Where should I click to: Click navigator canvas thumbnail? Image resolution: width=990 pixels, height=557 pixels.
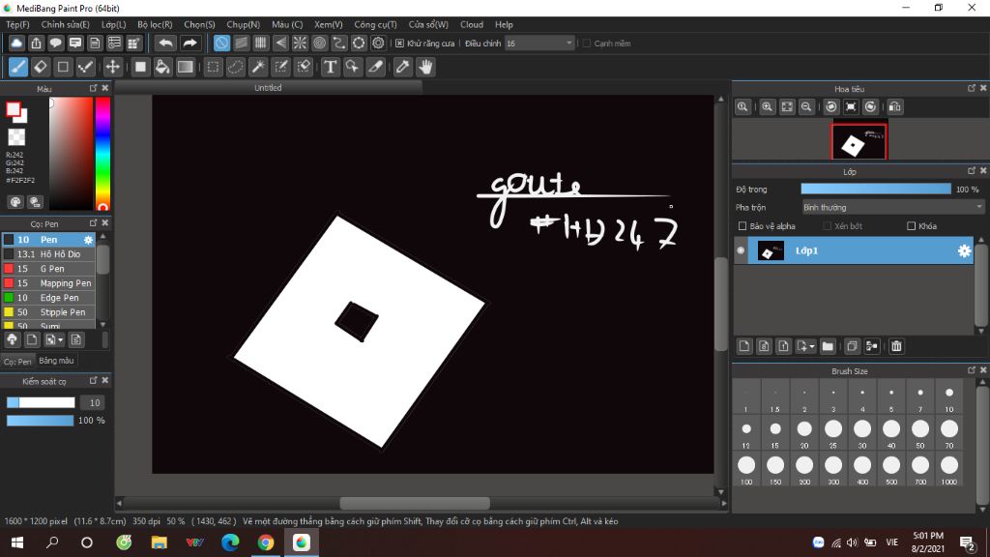coord(859,141)
